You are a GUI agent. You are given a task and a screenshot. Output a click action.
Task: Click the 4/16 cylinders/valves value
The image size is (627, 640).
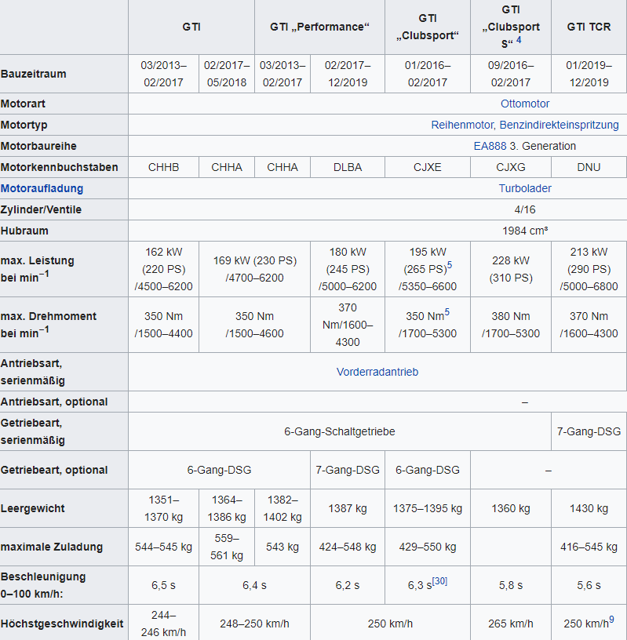click(x=525, y=209)
